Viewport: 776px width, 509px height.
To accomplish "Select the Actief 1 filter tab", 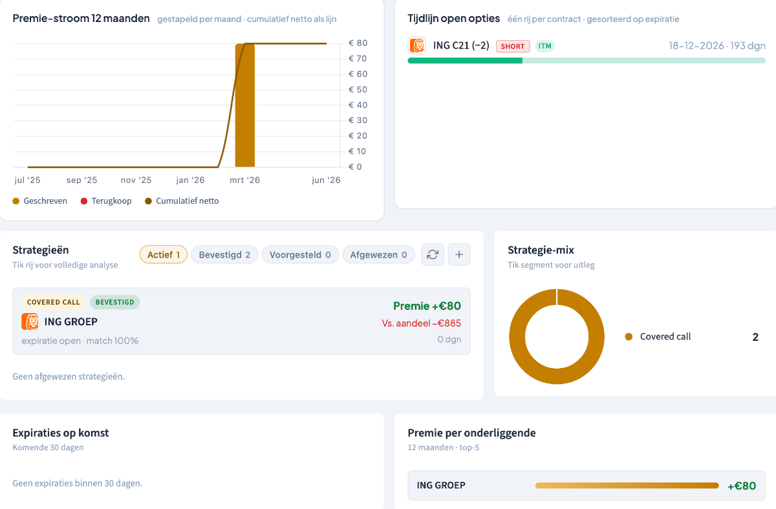I will (164, 255).
